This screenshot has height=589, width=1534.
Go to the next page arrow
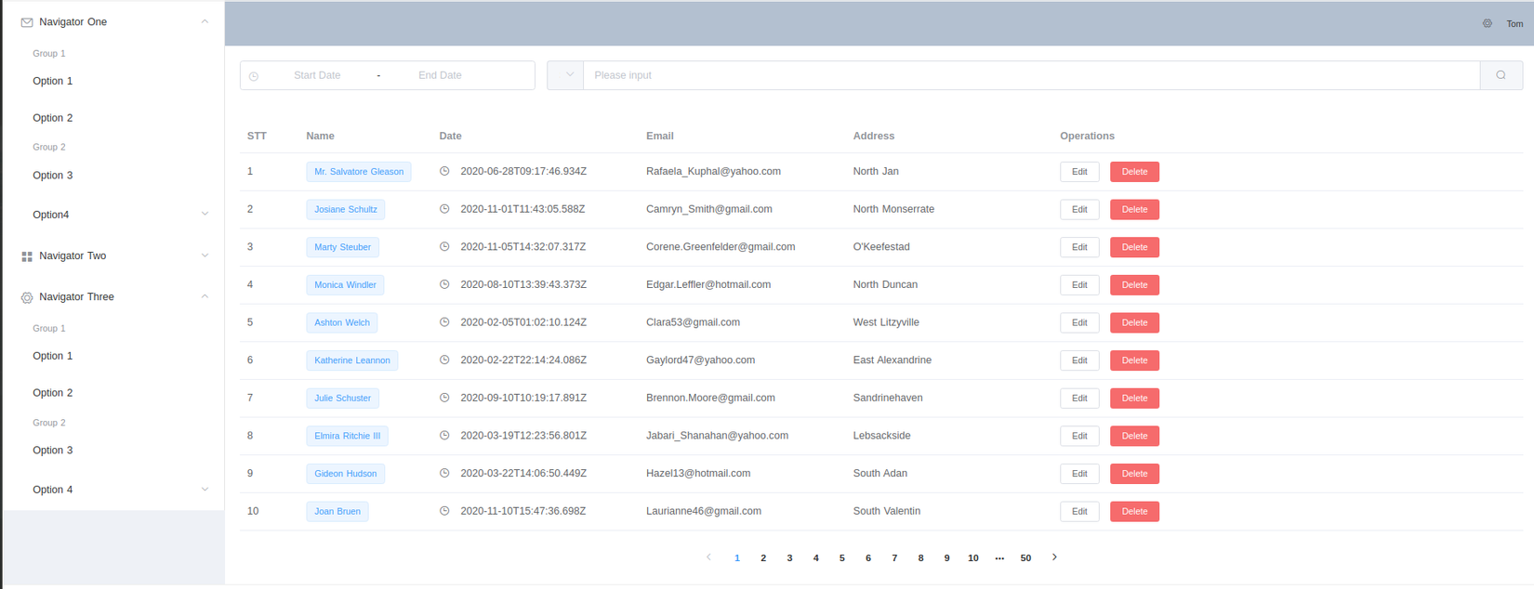[1054, 557]
